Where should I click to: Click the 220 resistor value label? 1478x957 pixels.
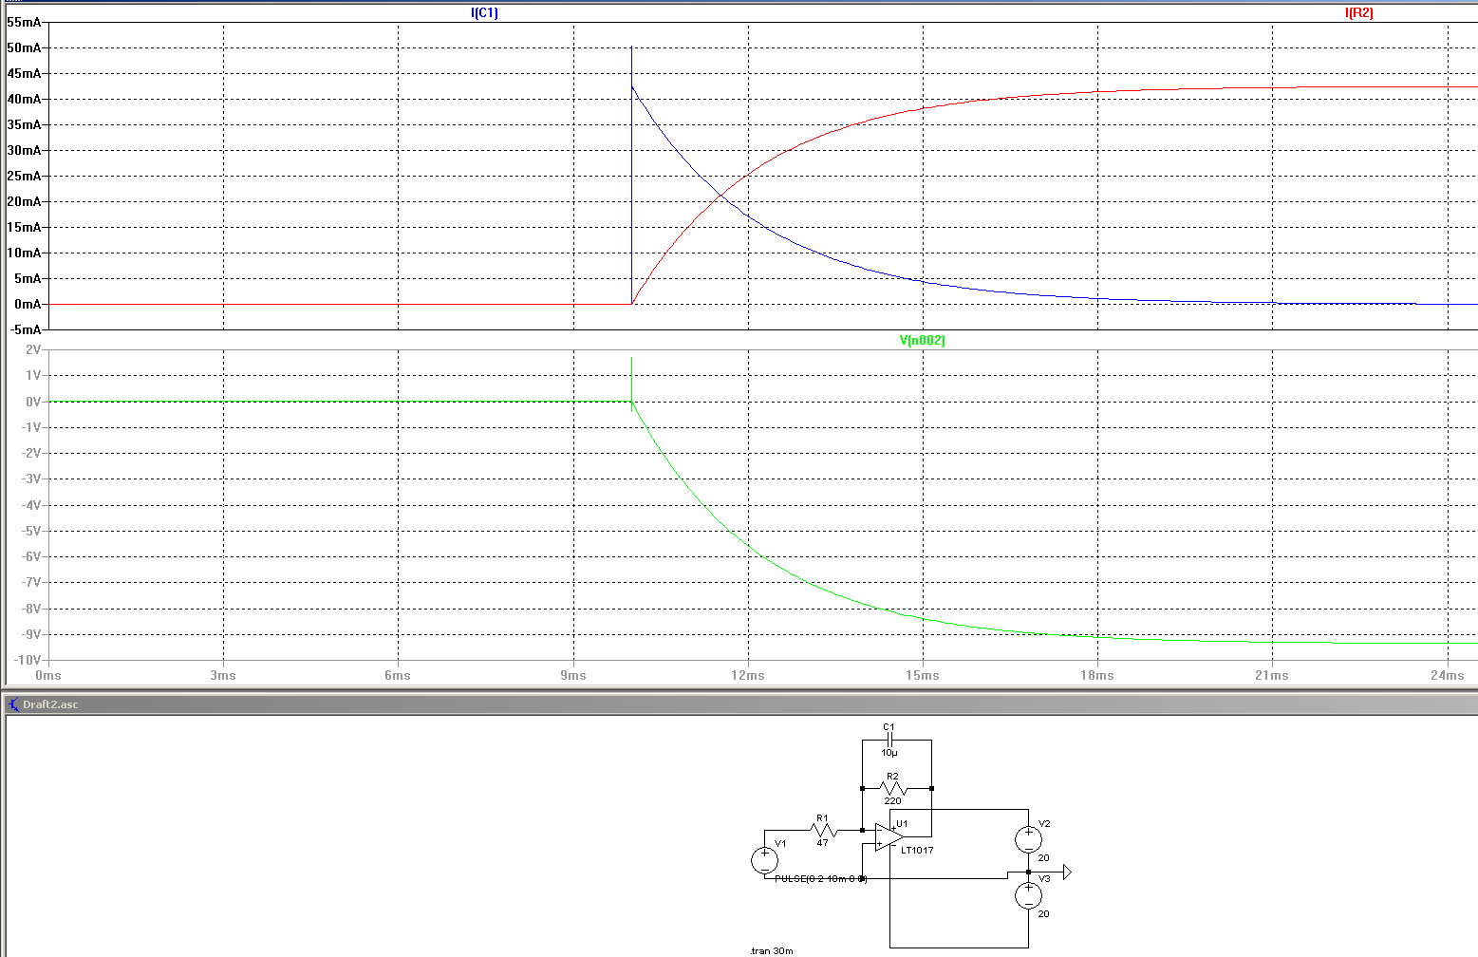(x=892, y=801)
